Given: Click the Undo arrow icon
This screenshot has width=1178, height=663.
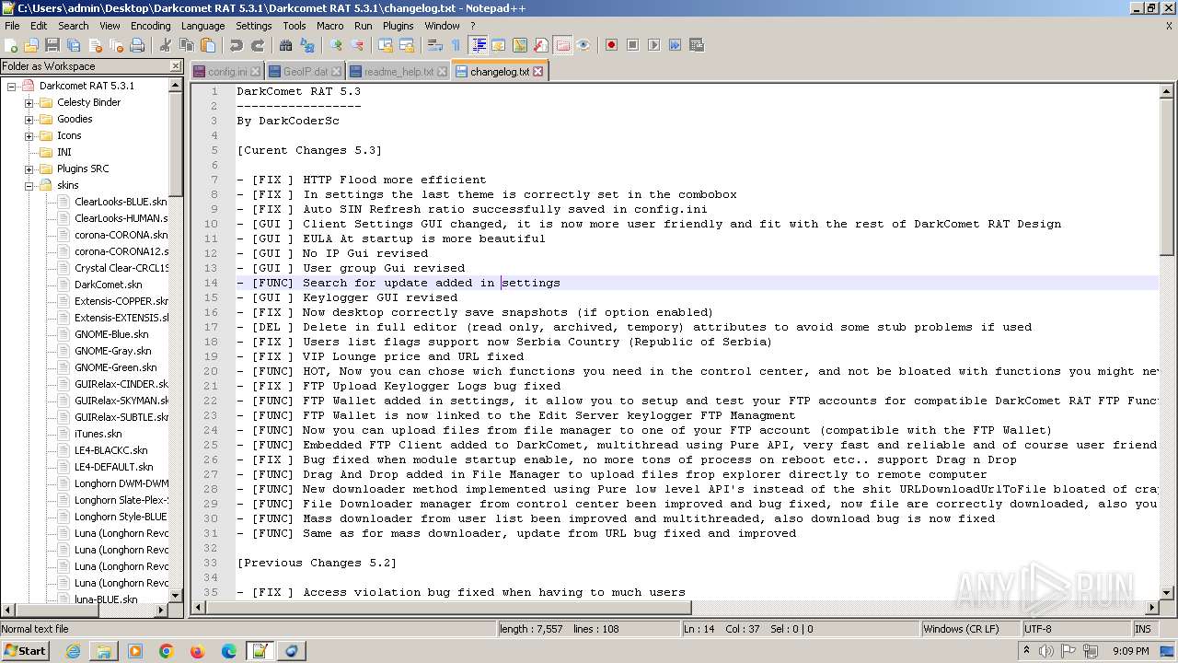Looking at the screenshot, I should 237,45.
